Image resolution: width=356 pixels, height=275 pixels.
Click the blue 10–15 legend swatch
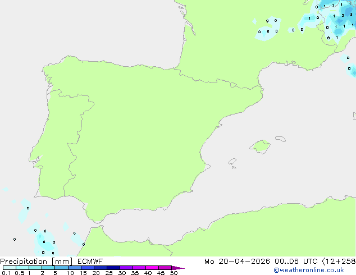[75, 268]
